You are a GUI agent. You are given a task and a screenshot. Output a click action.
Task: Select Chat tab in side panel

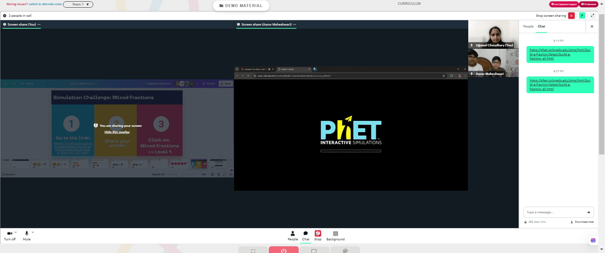click(541, 26)
